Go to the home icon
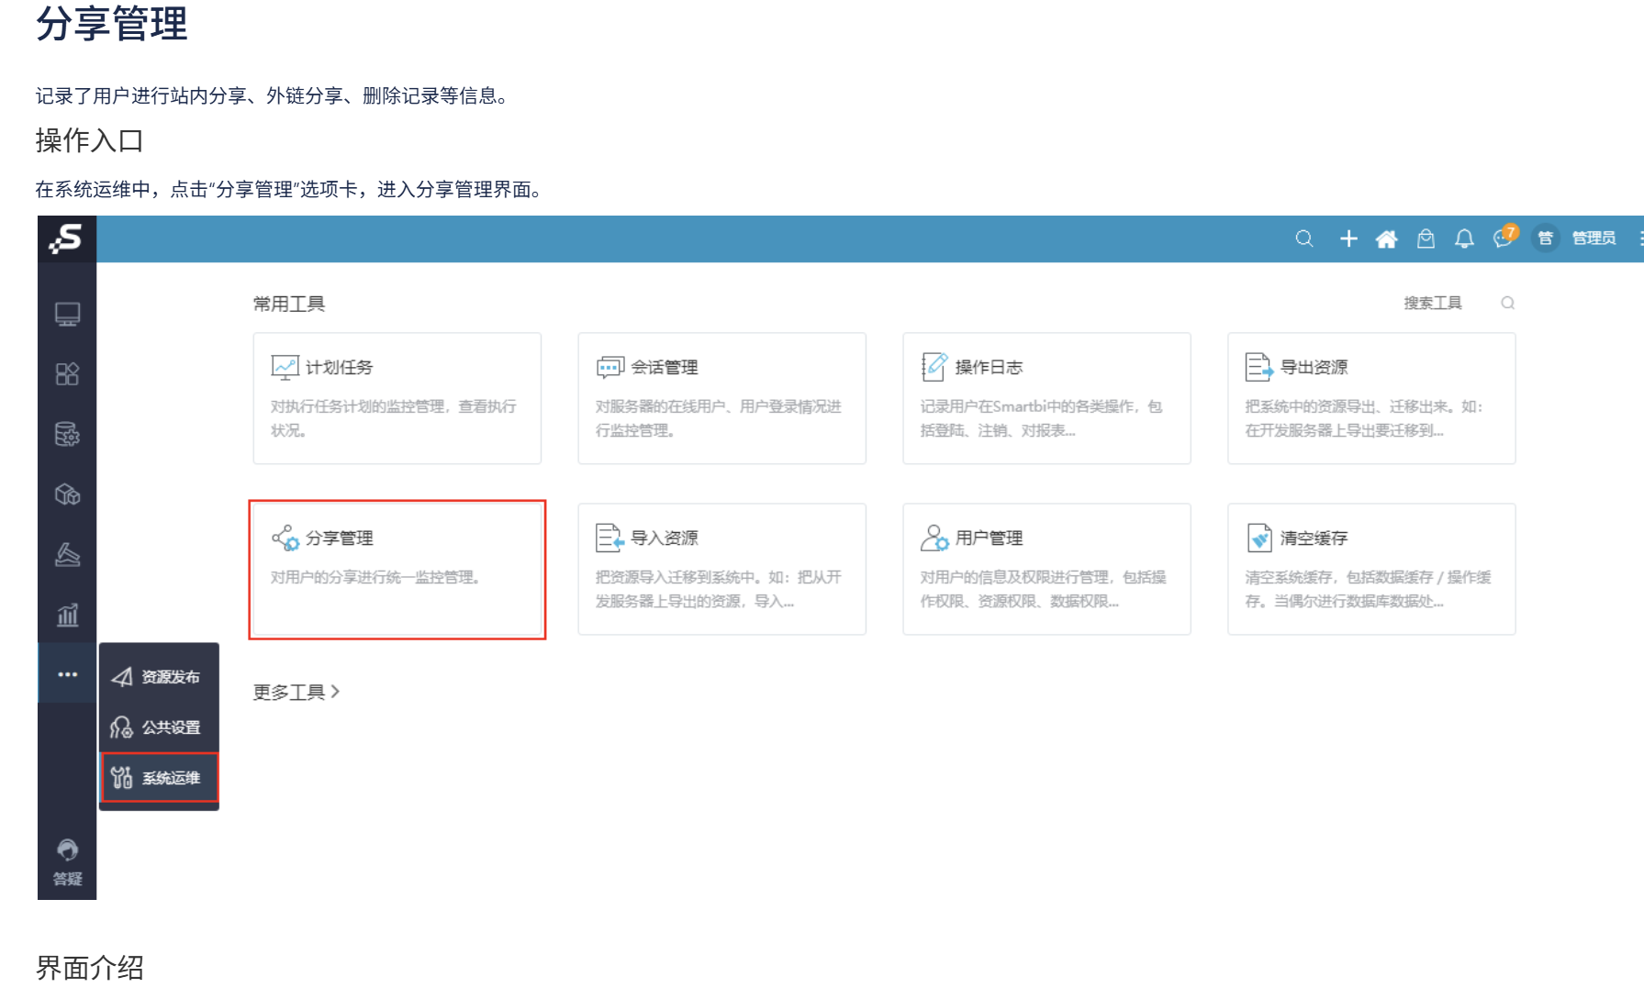Viewport: 1644px width, 999px height. click(x=1386, y=239)
